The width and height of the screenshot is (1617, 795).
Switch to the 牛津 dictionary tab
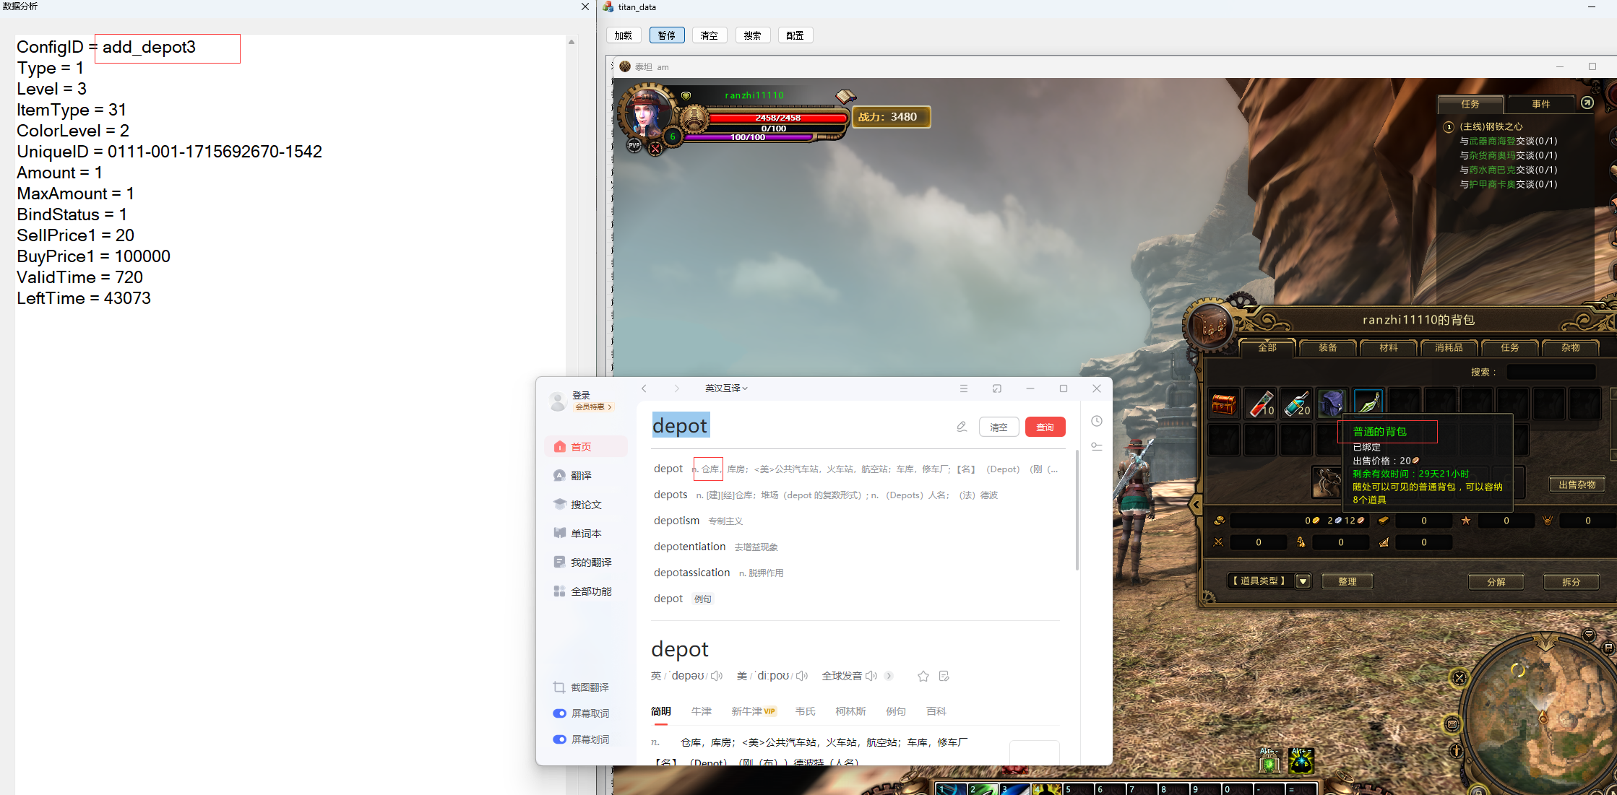click(701, 711)
